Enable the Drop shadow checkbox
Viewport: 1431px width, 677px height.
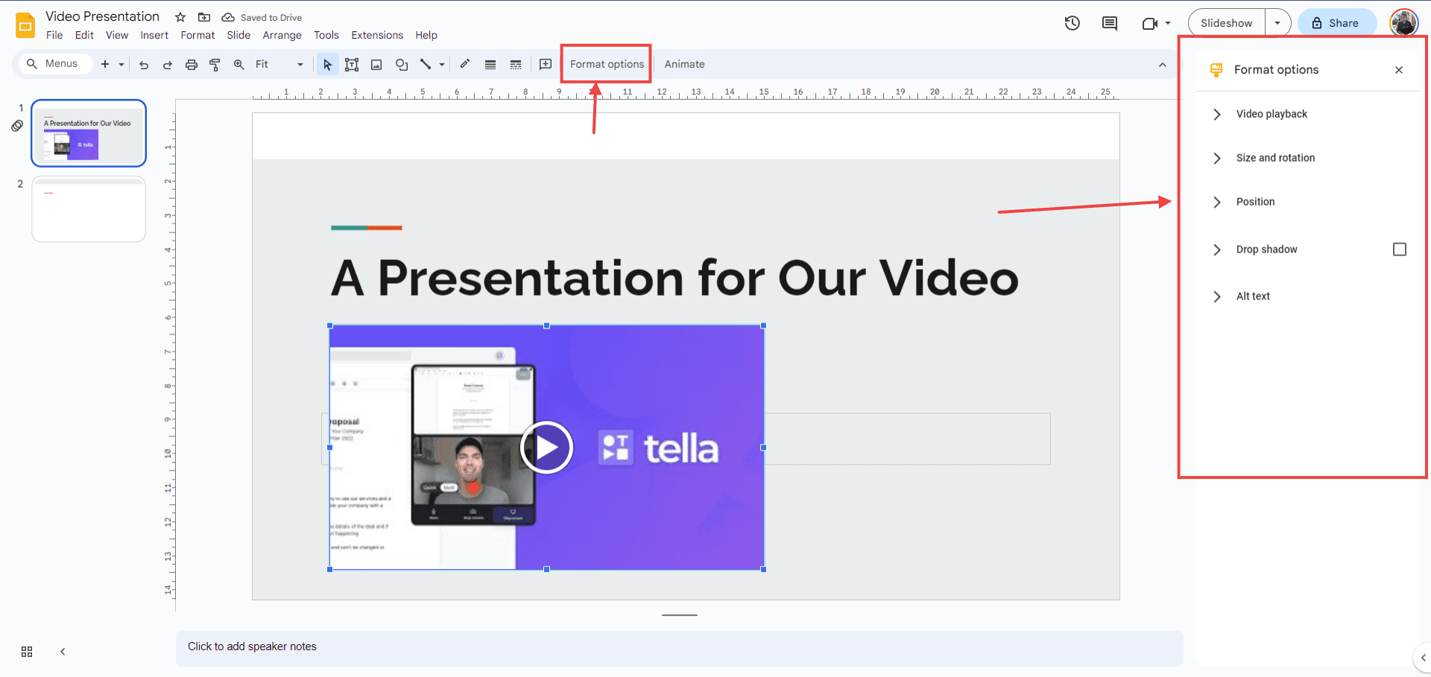1400,249
